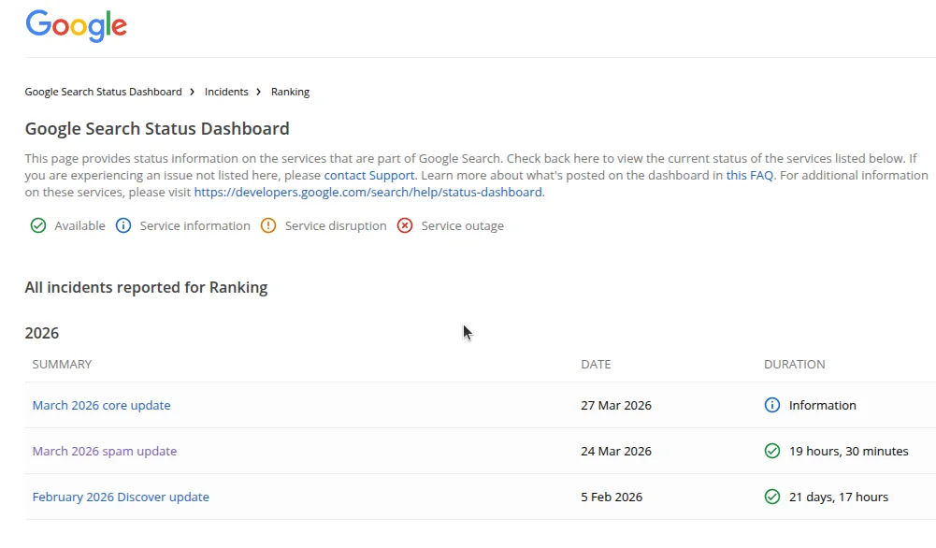Open Google Search Status Dashboard breadcrumb
The image size is (936, 548).
tap(103, 92)
